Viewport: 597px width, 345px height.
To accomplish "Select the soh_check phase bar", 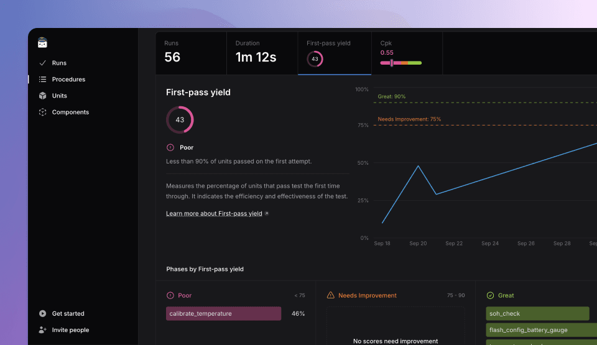I will click(537, 314).
